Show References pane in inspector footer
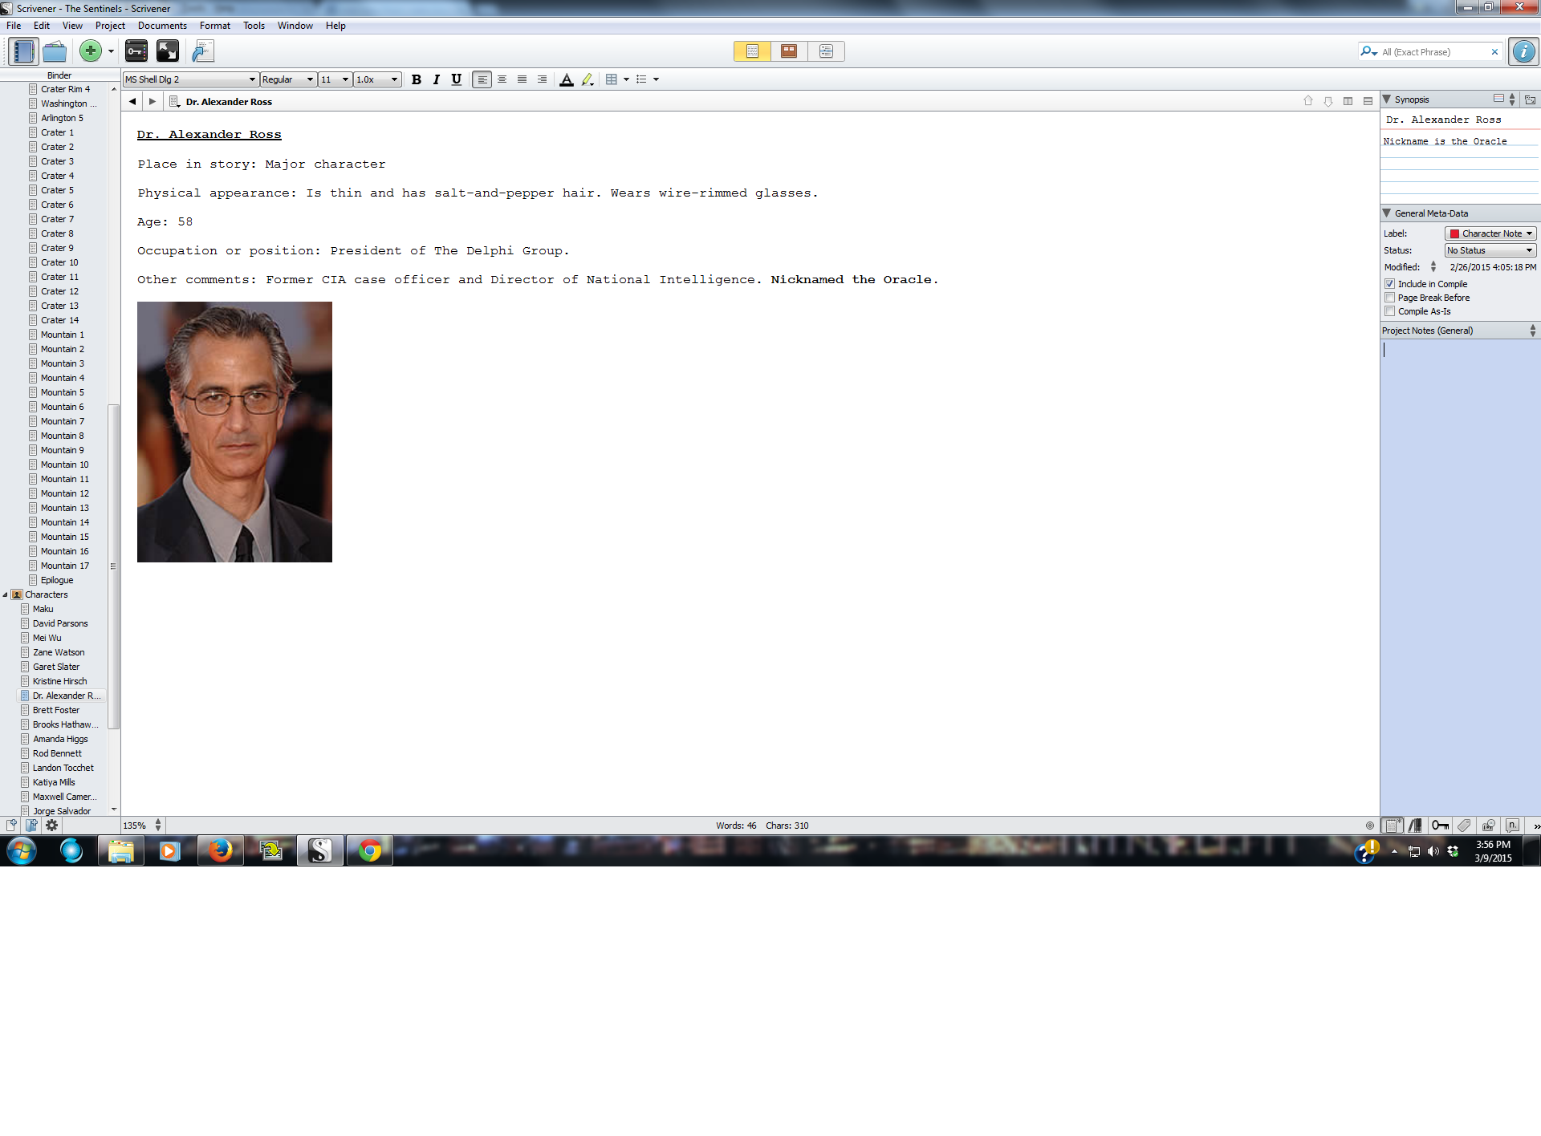This screenshot has width=1541, height=1136. click(1416, 825)
